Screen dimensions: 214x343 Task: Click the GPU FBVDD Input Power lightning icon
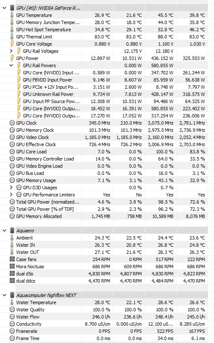click(x=19, y=80)
